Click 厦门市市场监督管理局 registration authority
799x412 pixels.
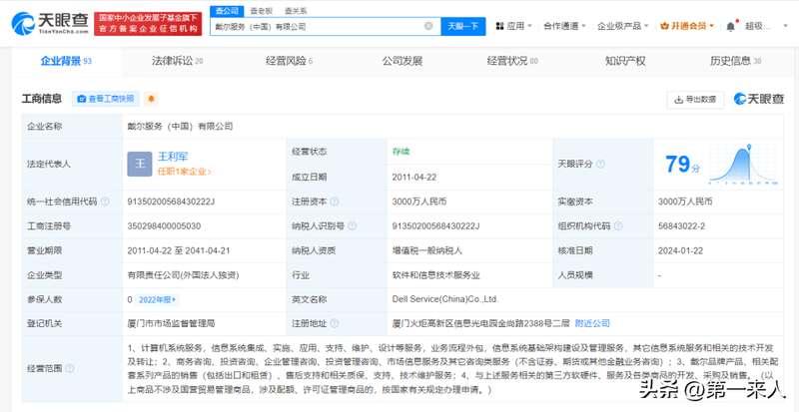[171, 323]
